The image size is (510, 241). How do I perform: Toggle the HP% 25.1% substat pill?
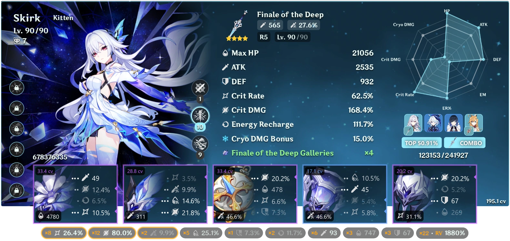(201, 233)
